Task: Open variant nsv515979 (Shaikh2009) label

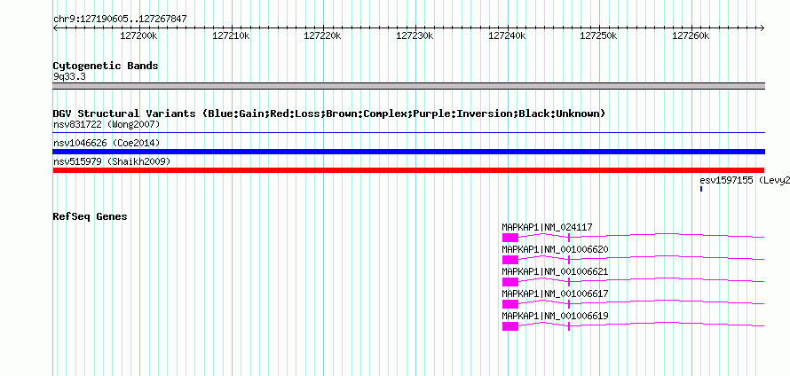Action: [x=112, y=161]
